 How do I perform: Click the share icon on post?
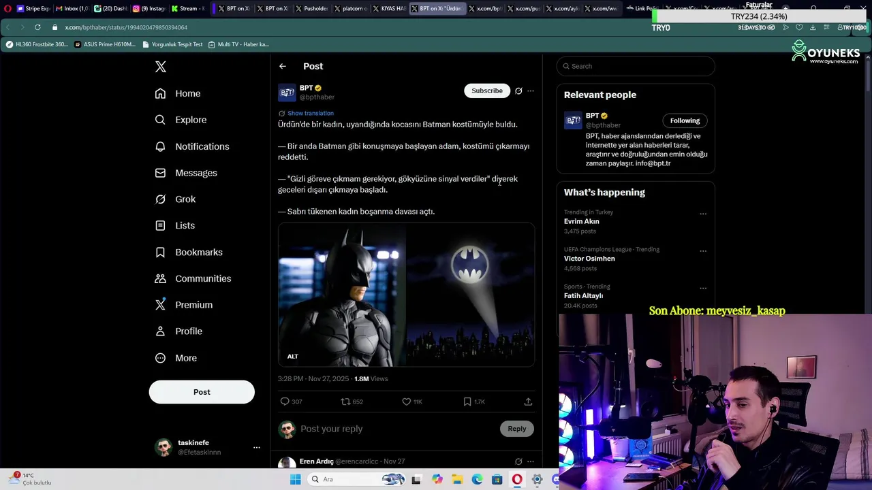coord(528,402)
